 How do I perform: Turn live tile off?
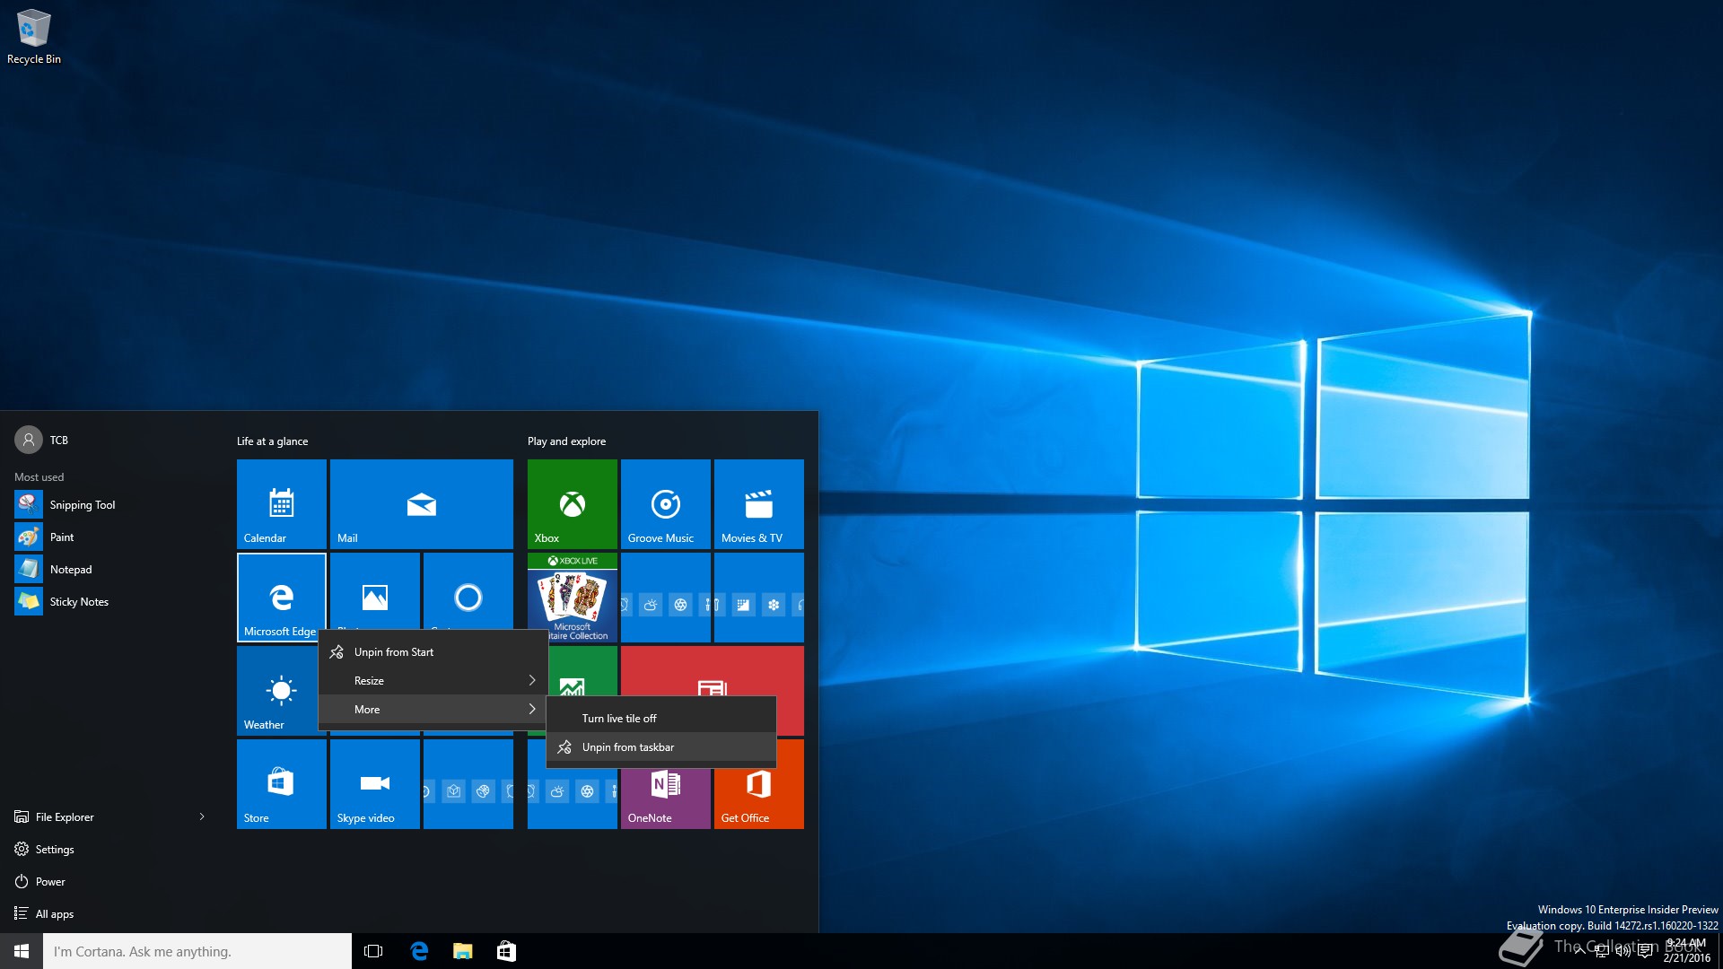[x=619, y=719]
